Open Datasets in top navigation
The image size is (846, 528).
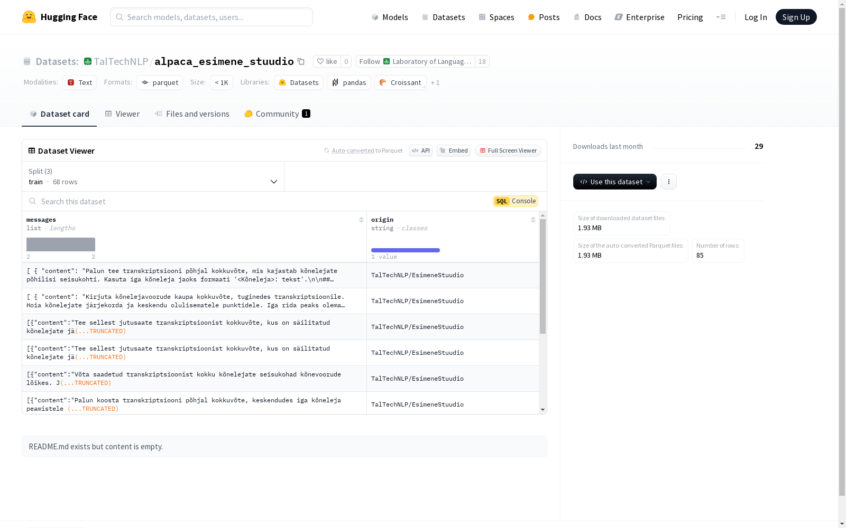(443, 17)
